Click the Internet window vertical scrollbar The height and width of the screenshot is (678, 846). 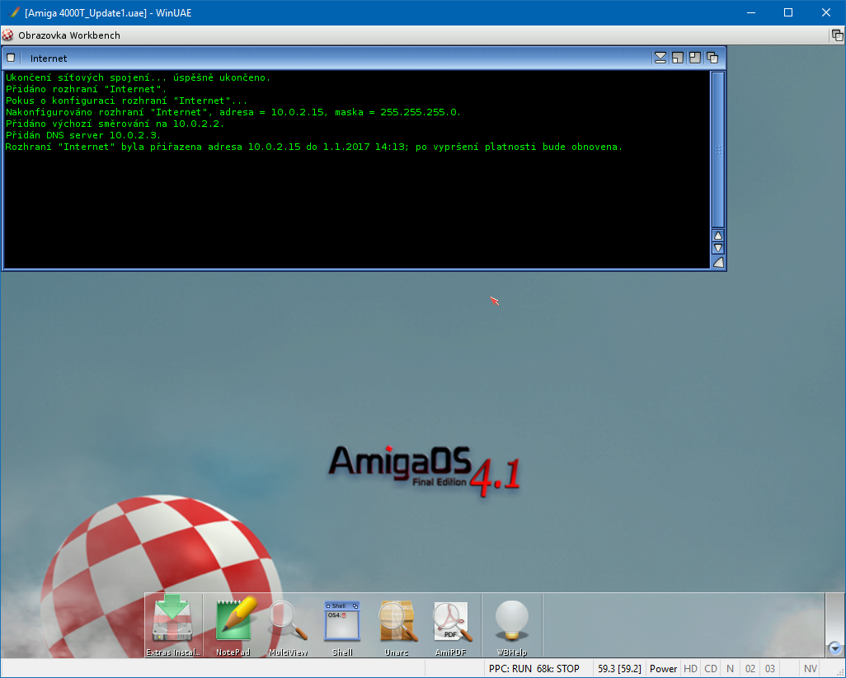[x=717, y=148]
